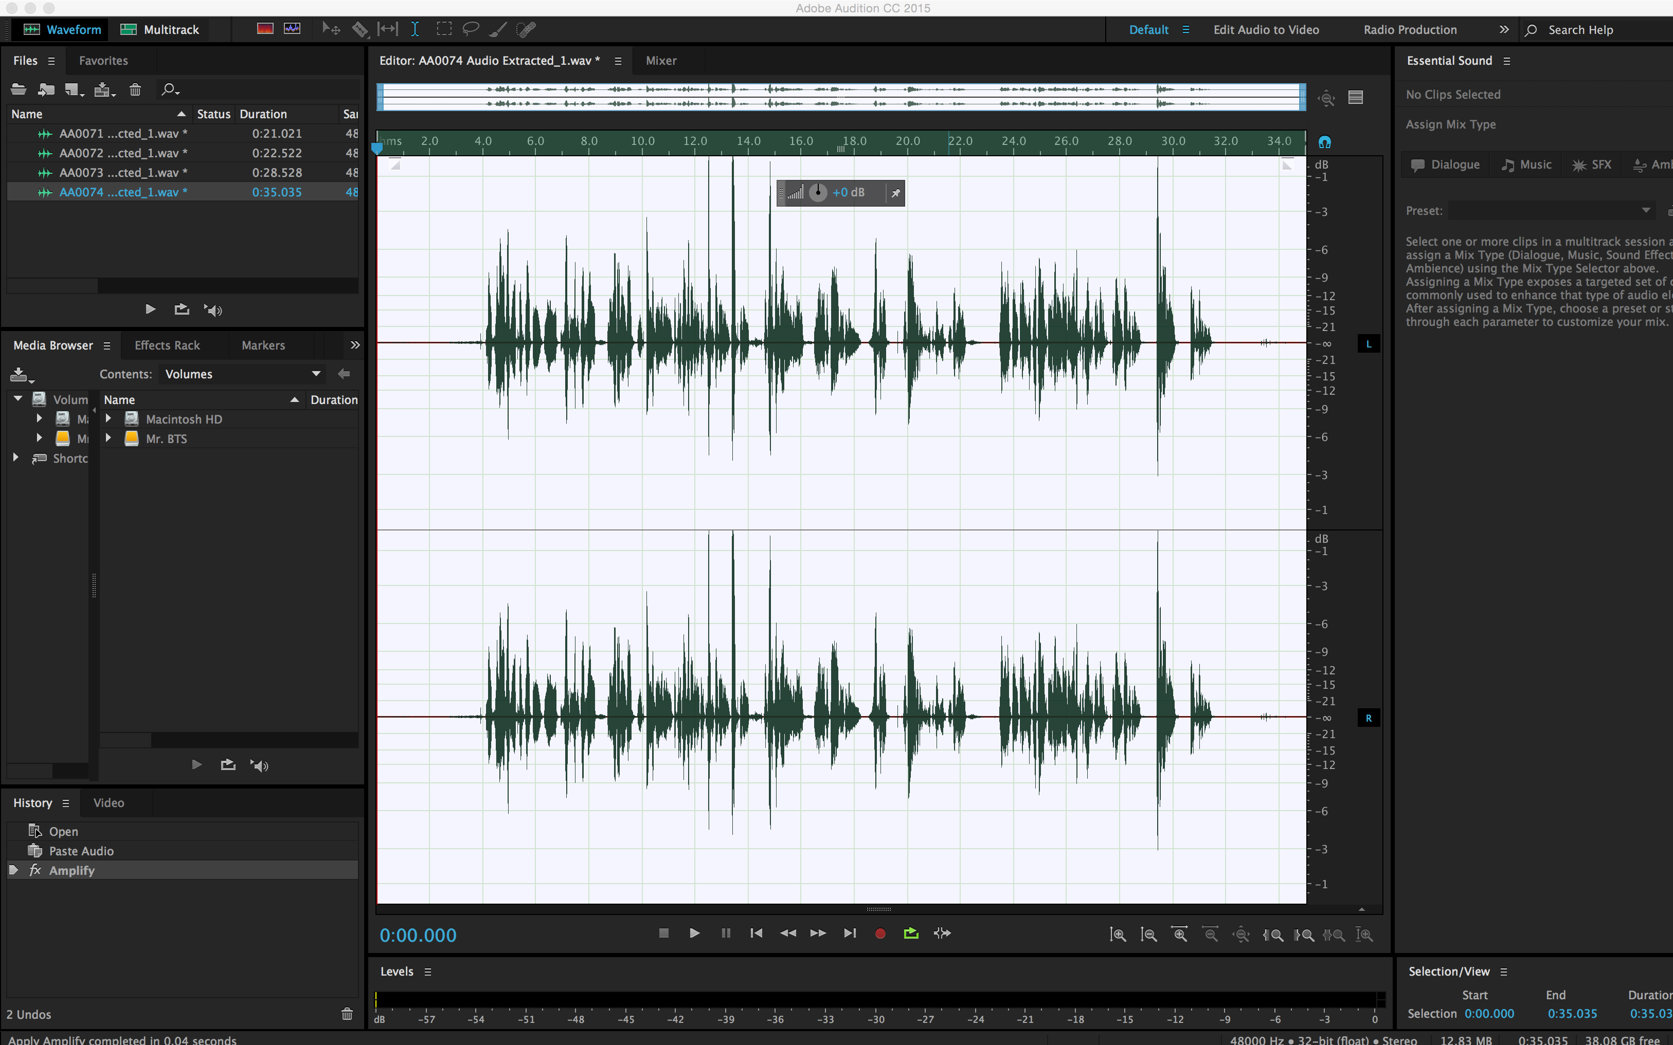Choose the Lasso Selection tool
Viewport: 1673px width, 1045px height.
[470, 28]
